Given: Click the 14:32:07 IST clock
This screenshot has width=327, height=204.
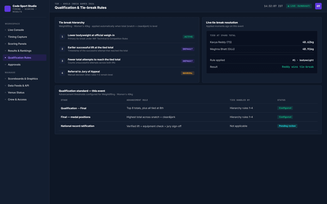Looking at the screenshot, I should [273, 6].
